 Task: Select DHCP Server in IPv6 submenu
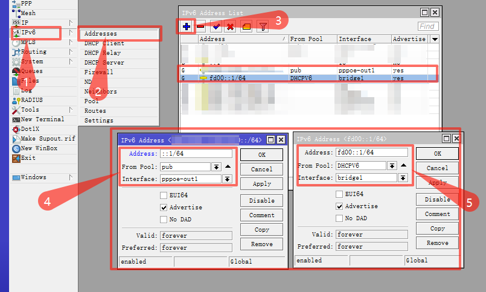coord(104,63)
